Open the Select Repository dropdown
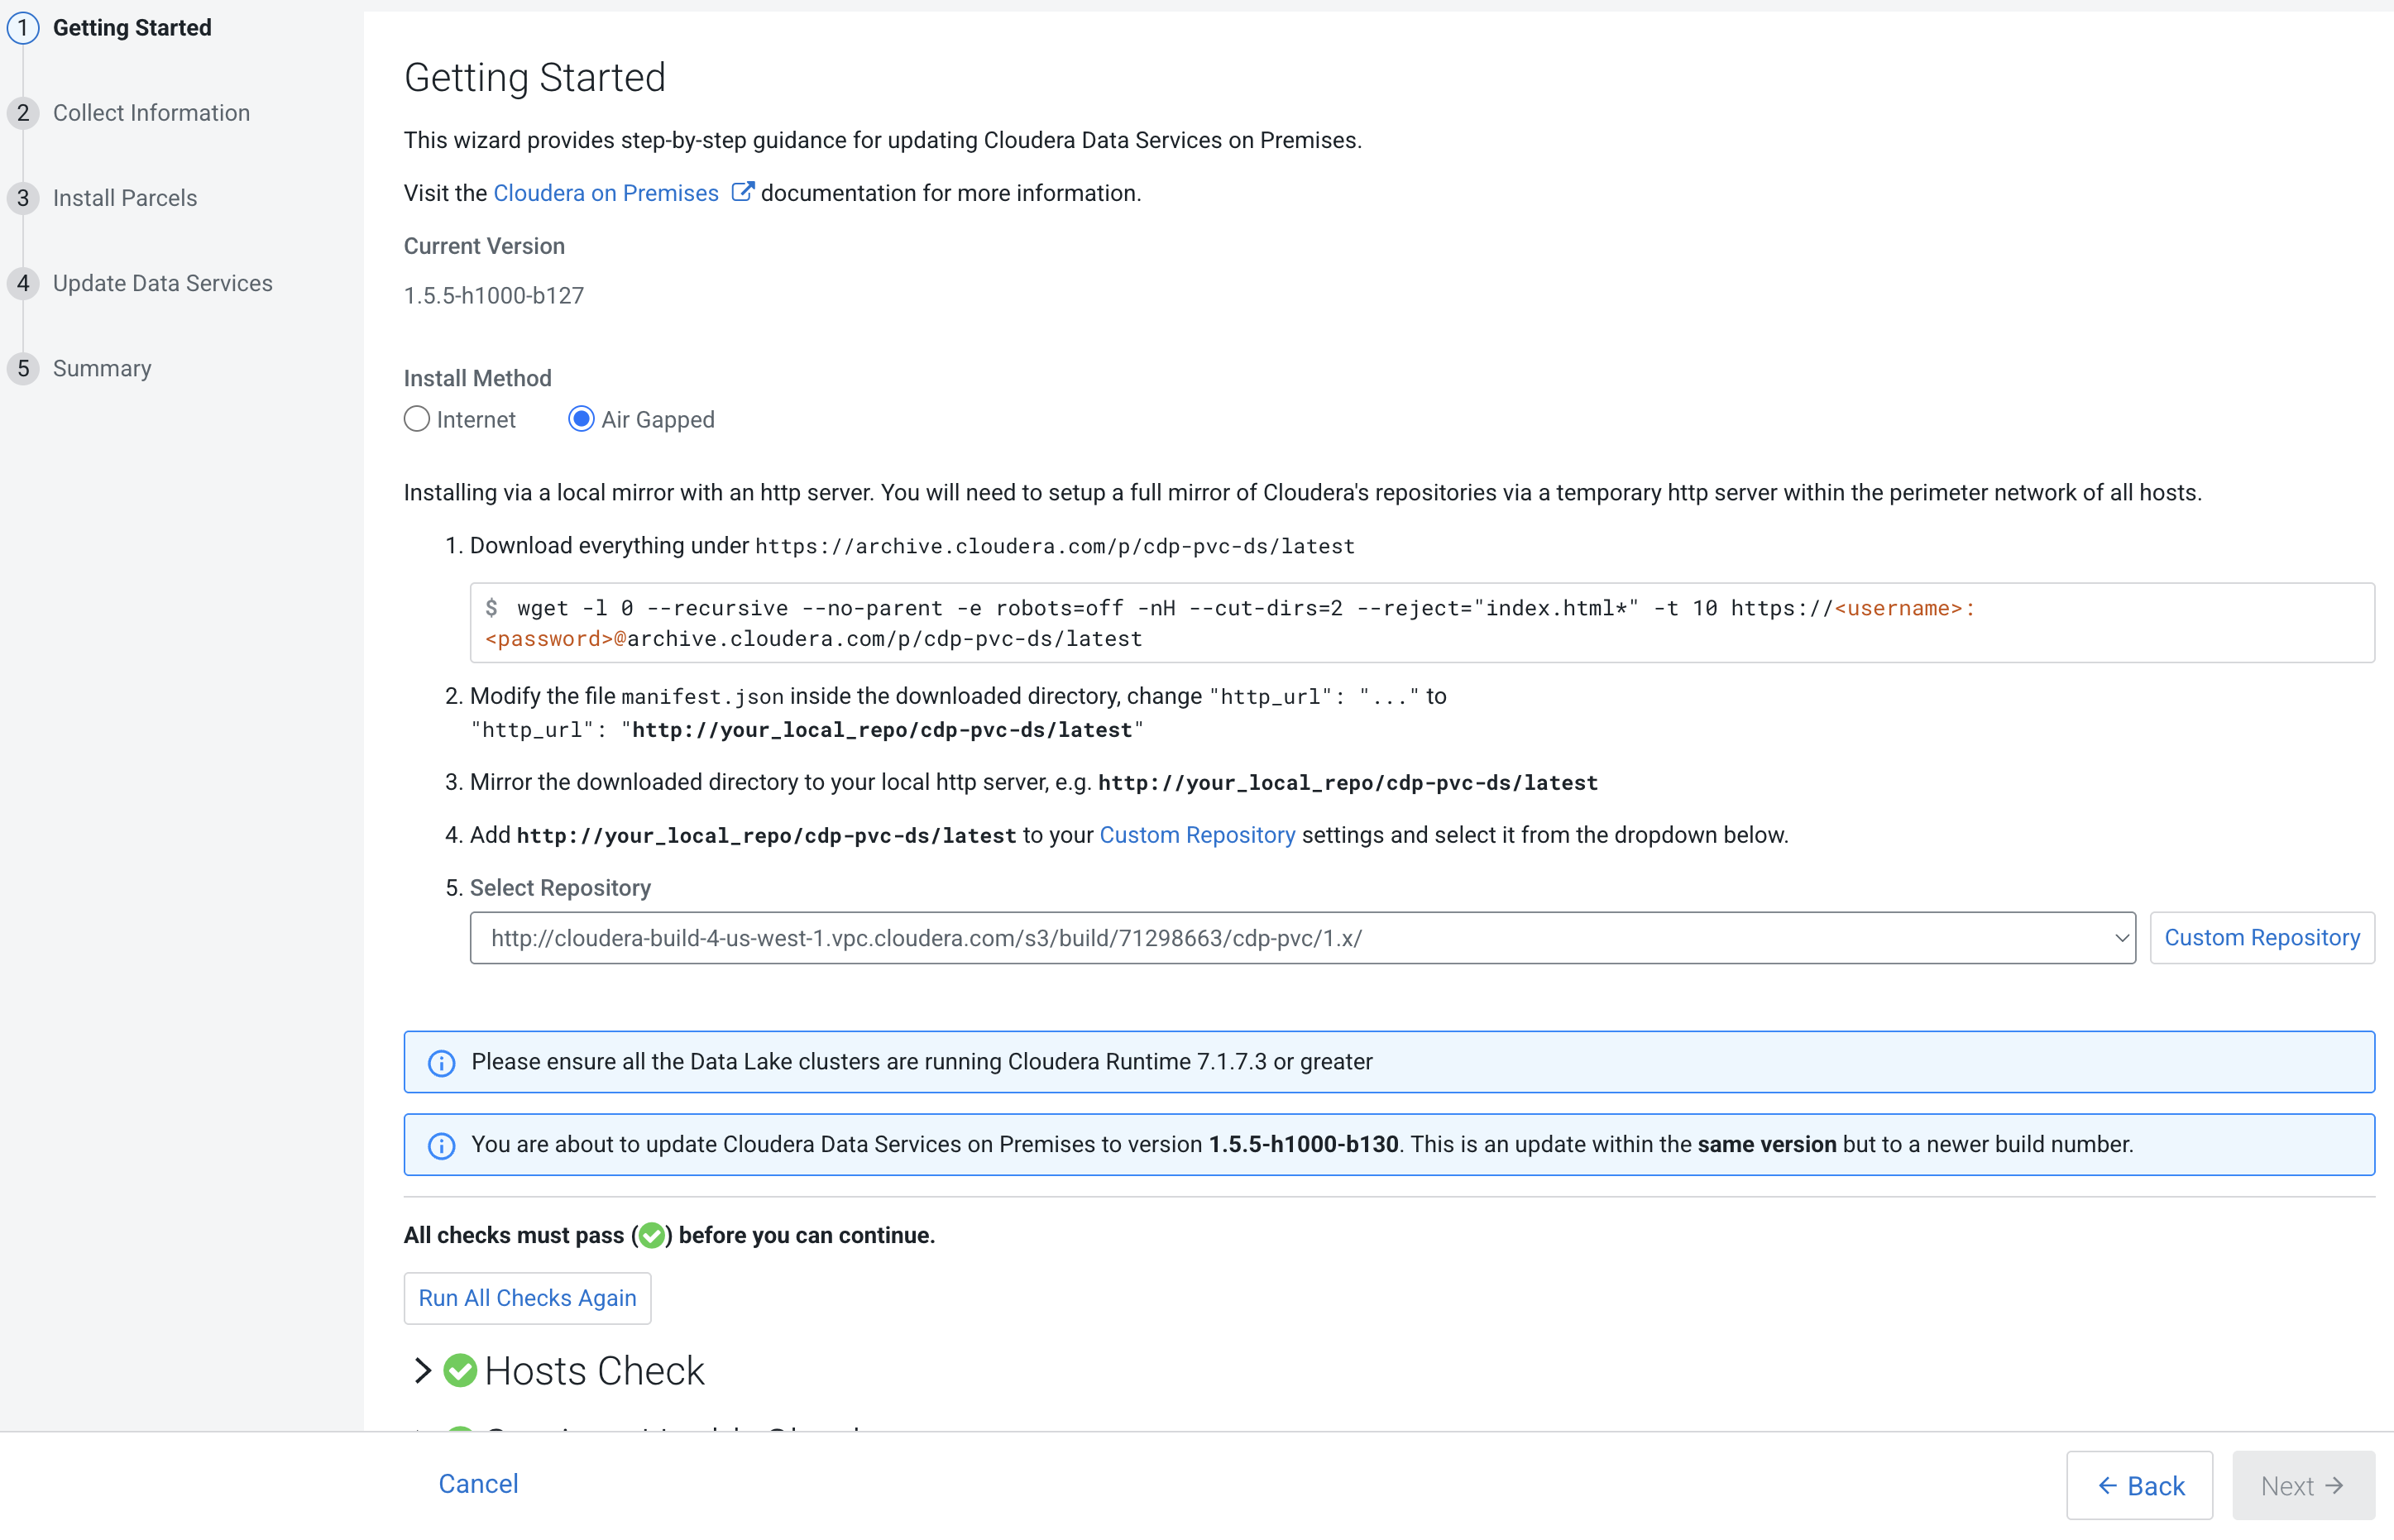The image size is (2394, 1540). coord(1302,938)
